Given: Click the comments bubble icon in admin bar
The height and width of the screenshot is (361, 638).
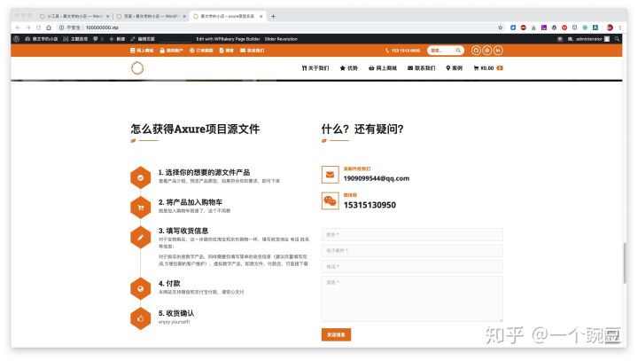Looking at the screenshot, I should pyautogui.click(x=97, y=39).
